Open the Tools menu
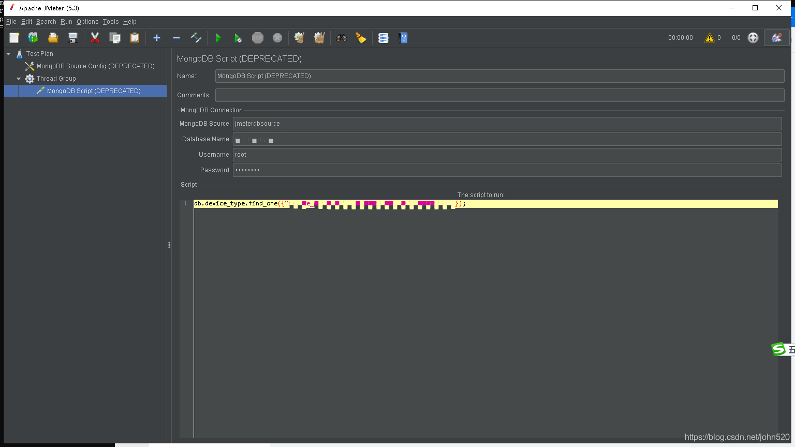 (x=111, y=22)
